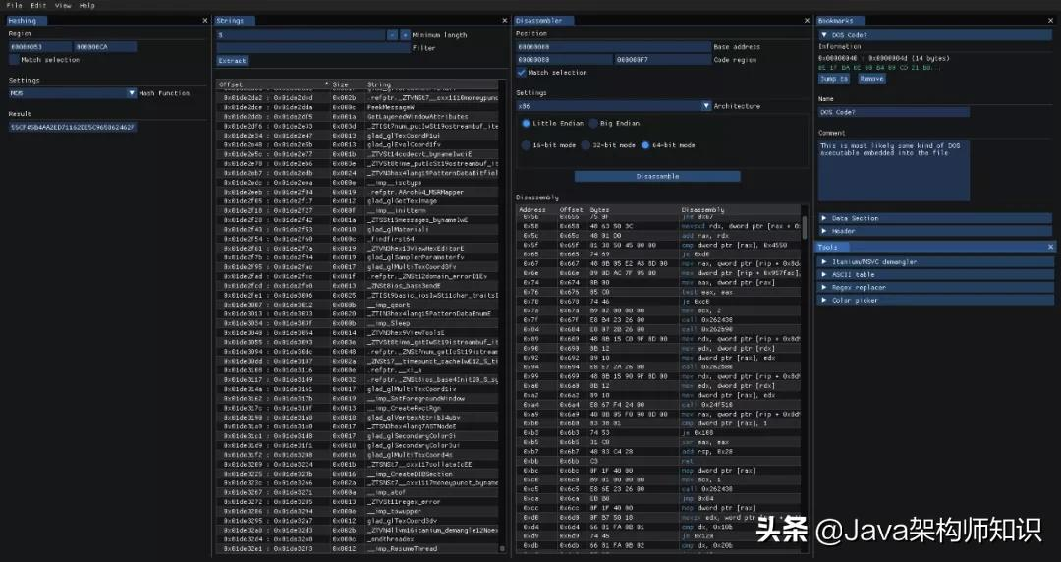Click the Code region end field
Image resolution: width=1061 pixels, height=562 pixels.
663,60
